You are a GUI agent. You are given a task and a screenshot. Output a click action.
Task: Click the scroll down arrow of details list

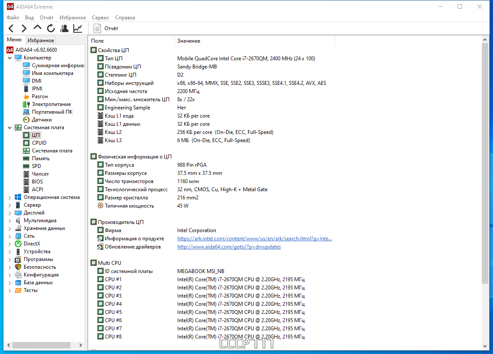[x=485, y=346]
